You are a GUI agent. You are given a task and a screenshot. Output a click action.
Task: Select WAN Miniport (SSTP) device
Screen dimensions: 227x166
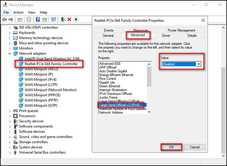coord(41,105)
